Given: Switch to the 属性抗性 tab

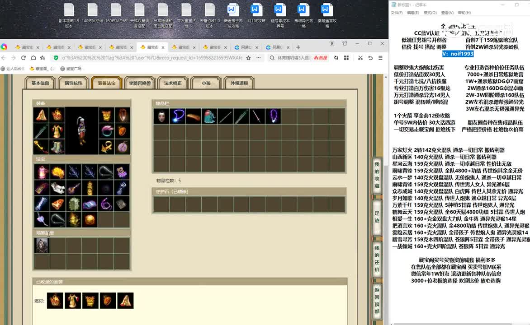Looking at the screenshot, I should pyautogui.click(x=73, y=83).
